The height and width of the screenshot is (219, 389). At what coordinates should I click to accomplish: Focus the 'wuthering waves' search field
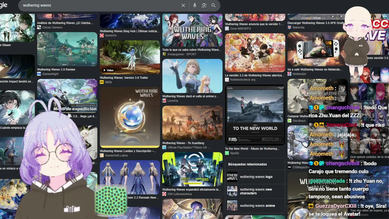pyautogui.click(x=100, y=5)
